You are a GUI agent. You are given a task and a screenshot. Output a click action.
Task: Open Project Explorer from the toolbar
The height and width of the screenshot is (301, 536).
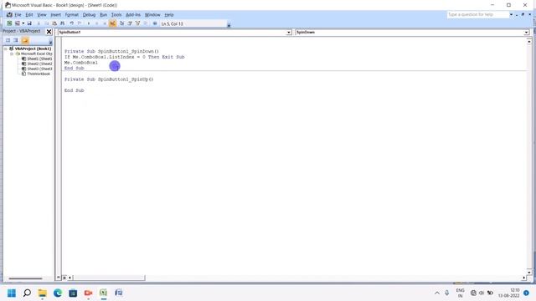click(121, 23)
